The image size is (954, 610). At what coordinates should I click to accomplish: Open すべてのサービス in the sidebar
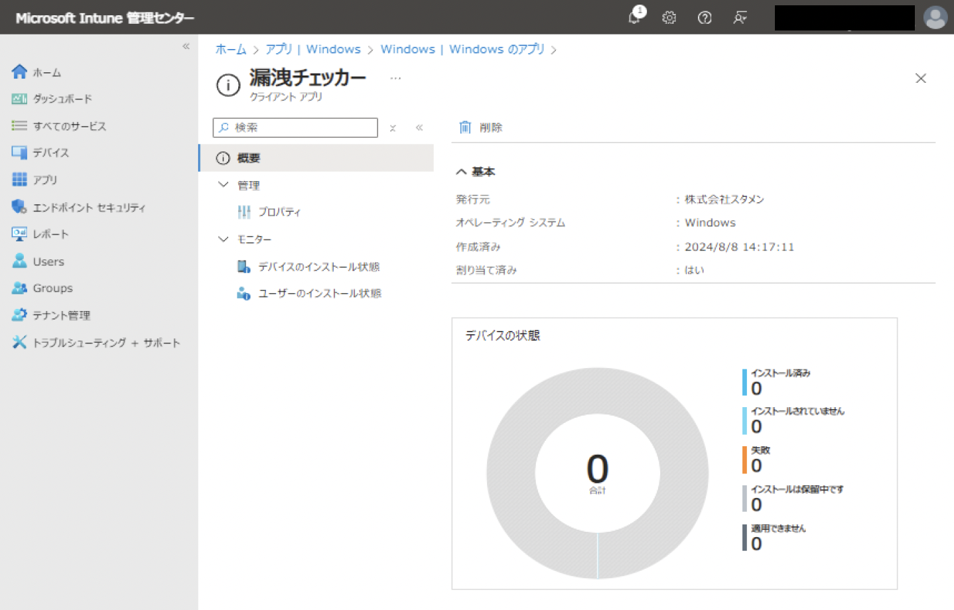70,126
